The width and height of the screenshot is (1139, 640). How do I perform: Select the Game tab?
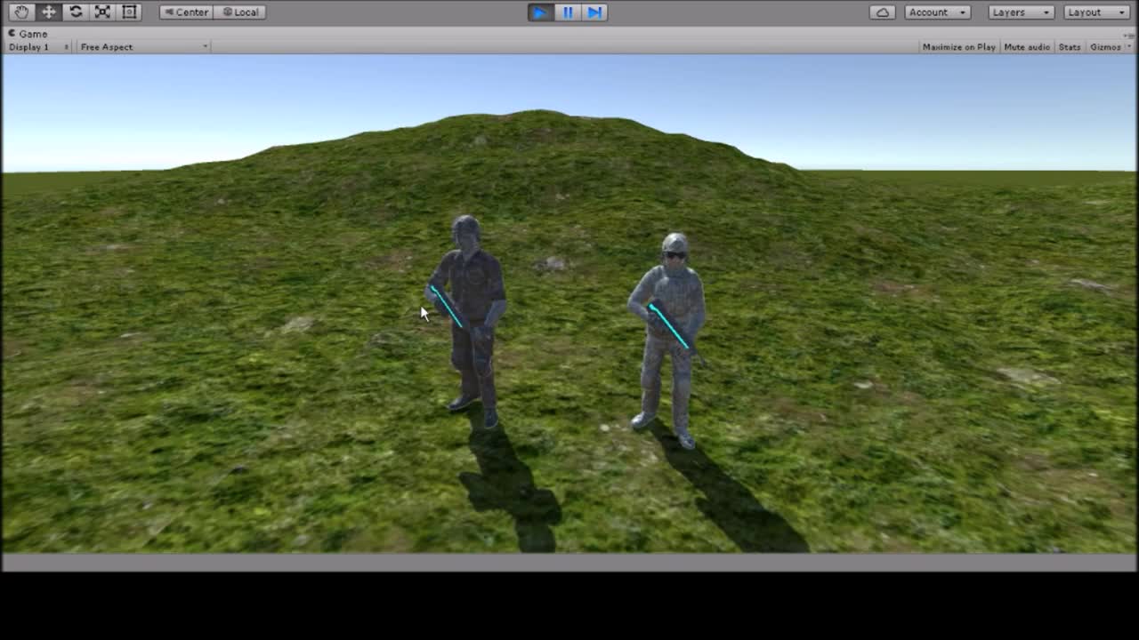click(28, 34)
